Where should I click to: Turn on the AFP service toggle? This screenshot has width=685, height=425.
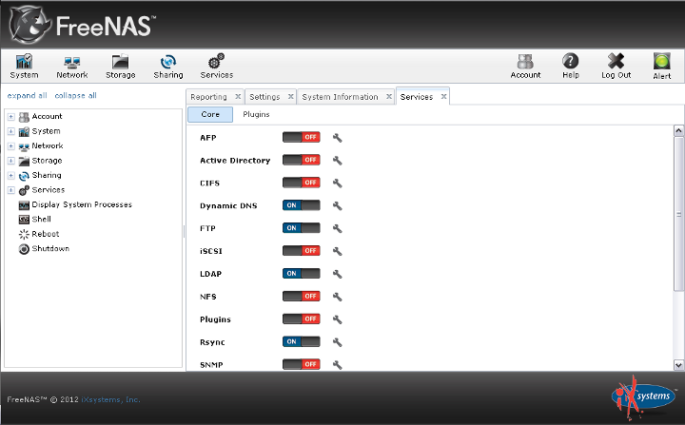pos(302,137)
